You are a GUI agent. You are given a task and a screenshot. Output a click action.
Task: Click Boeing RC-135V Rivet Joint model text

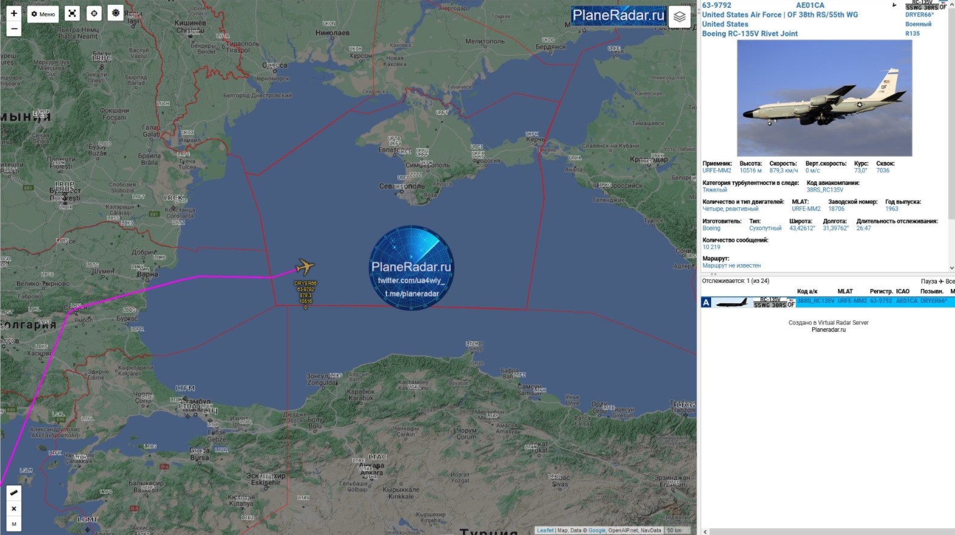click(x=750, y=34)
